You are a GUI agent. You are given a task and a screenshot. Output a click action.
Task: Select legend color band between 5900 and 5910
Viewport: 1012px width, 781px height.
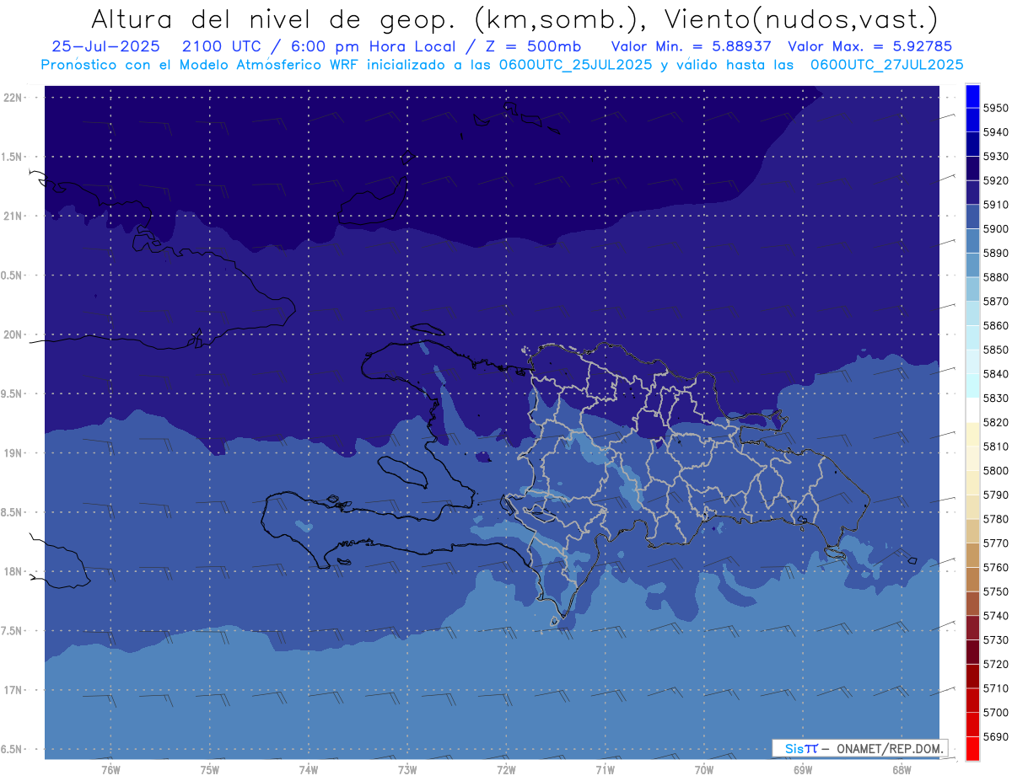972,217
